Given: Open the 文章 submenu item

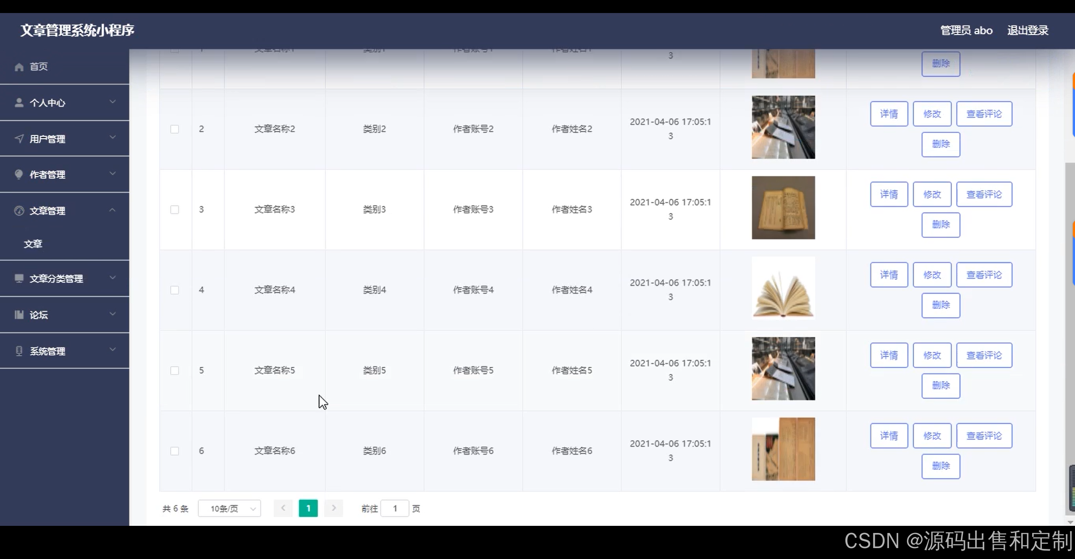Looking at the screenshot, I should 65,244.
